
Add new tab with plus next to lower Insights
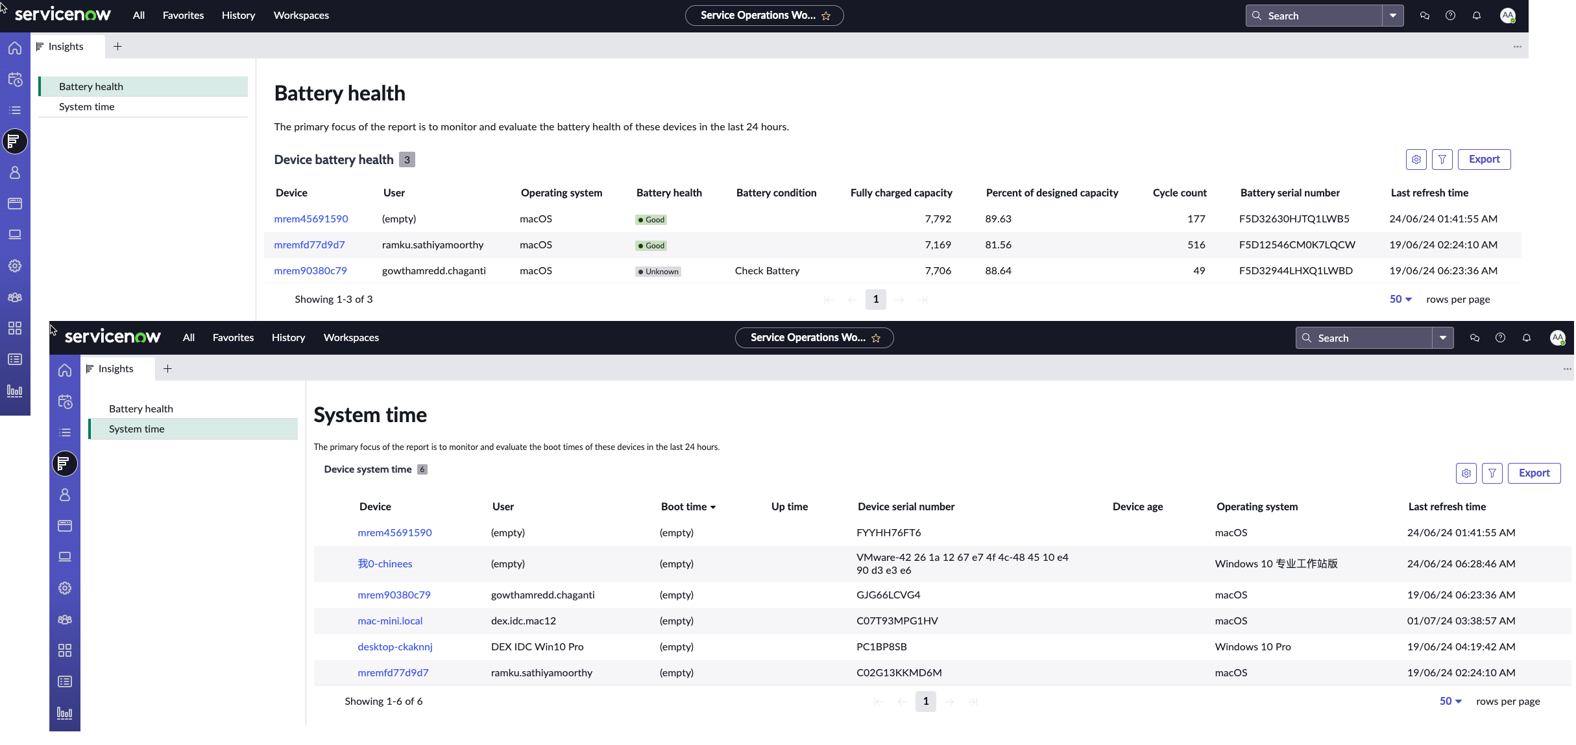pyautogui.click(x=167, y=369)
